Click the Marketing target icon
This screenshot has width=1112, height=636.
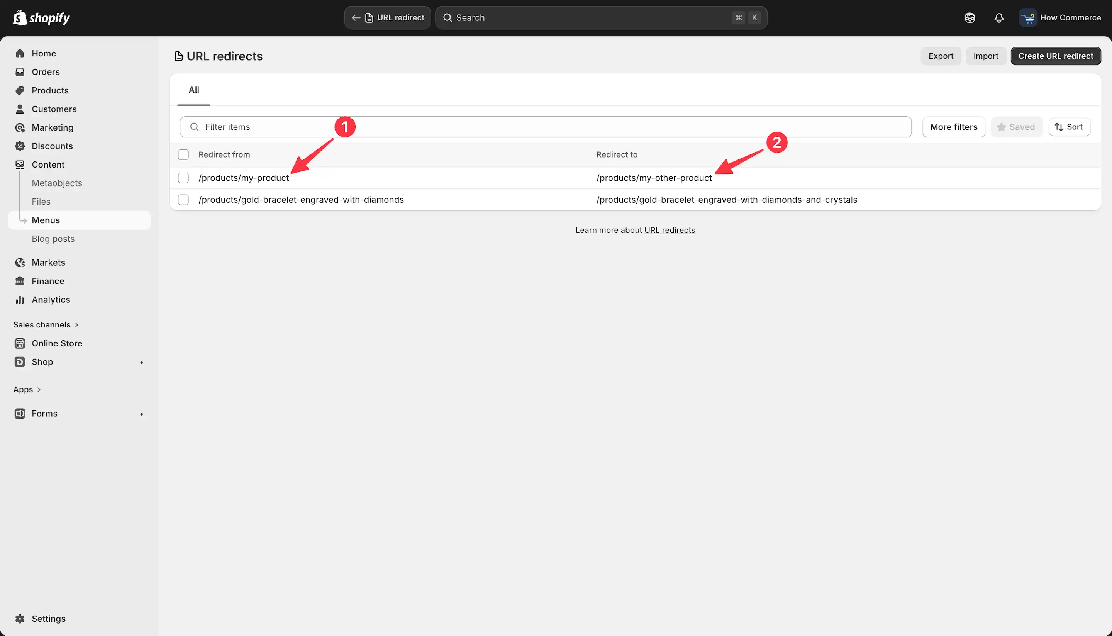tap(20, 127)
